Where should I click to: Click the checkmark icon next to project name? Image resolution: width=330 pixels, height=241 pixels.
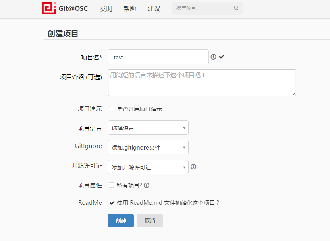[222, 57]
